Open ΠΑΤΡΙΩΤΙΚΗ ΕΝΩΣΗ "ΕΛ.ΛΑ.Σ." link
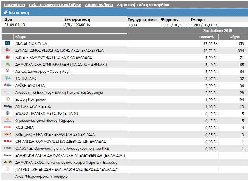The height and width of the screenshot is (181, 248). click(66, 170)
